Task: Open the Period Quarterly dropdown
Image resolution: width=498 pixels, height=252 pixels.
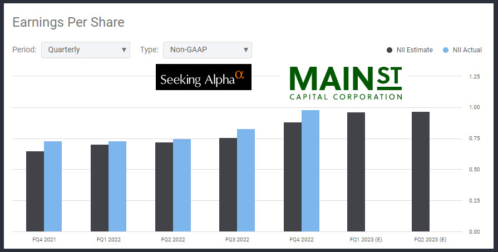Action: click(x=85, y=50)
